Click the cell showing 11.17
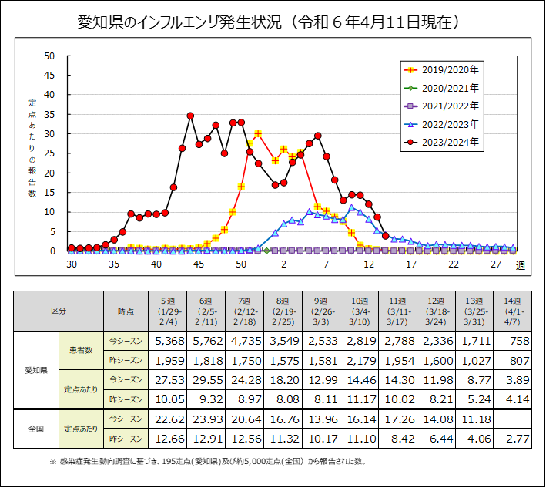546x488 pixels. [x=360, y=399]
